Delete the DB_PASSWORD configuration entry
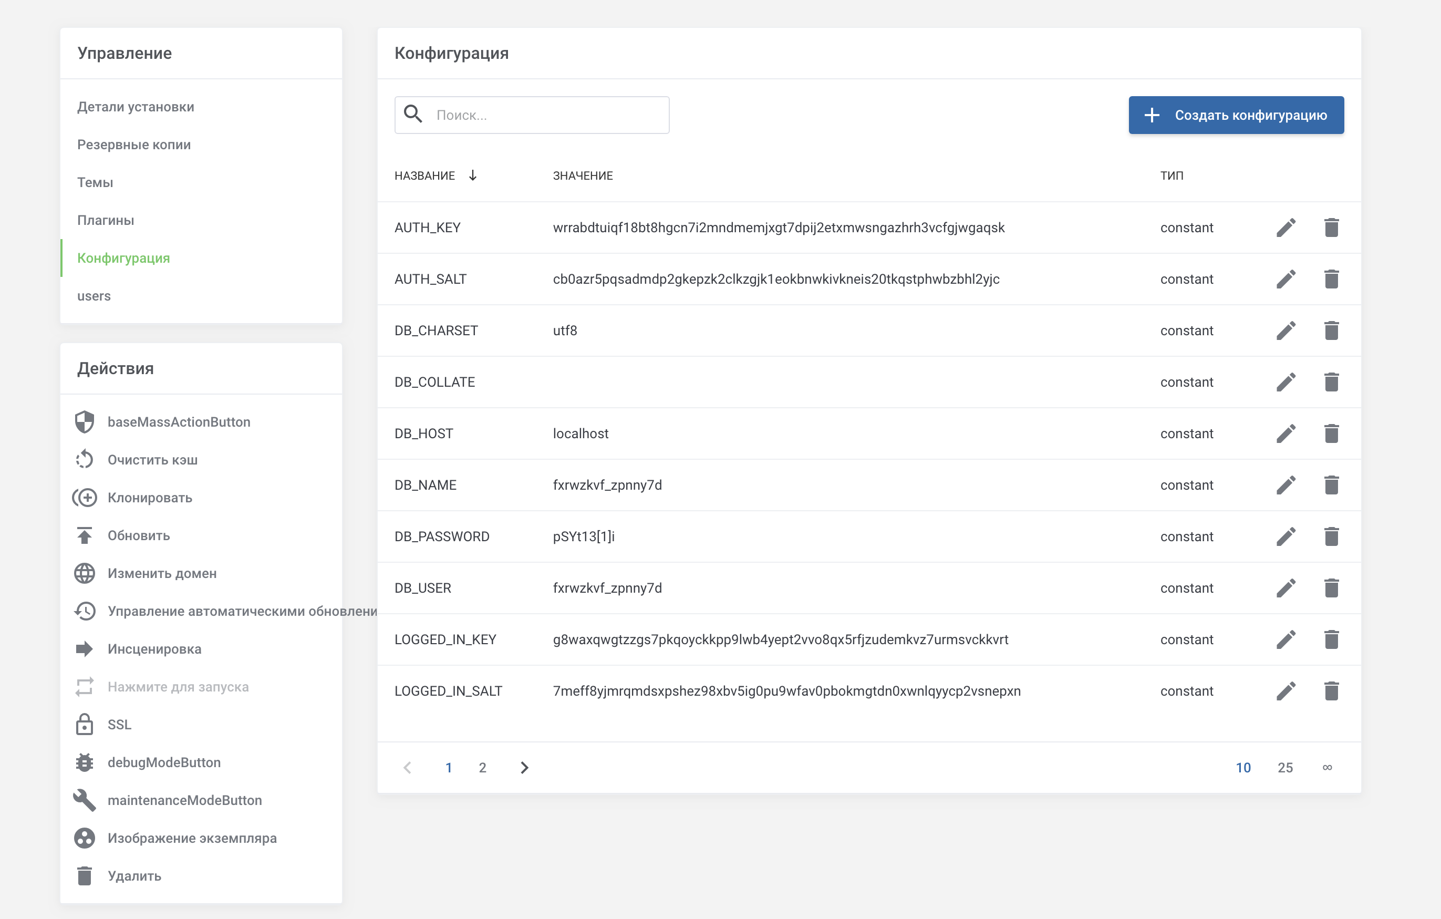The width and height of the screenshot is (1441, 919). pos(1331,536)
